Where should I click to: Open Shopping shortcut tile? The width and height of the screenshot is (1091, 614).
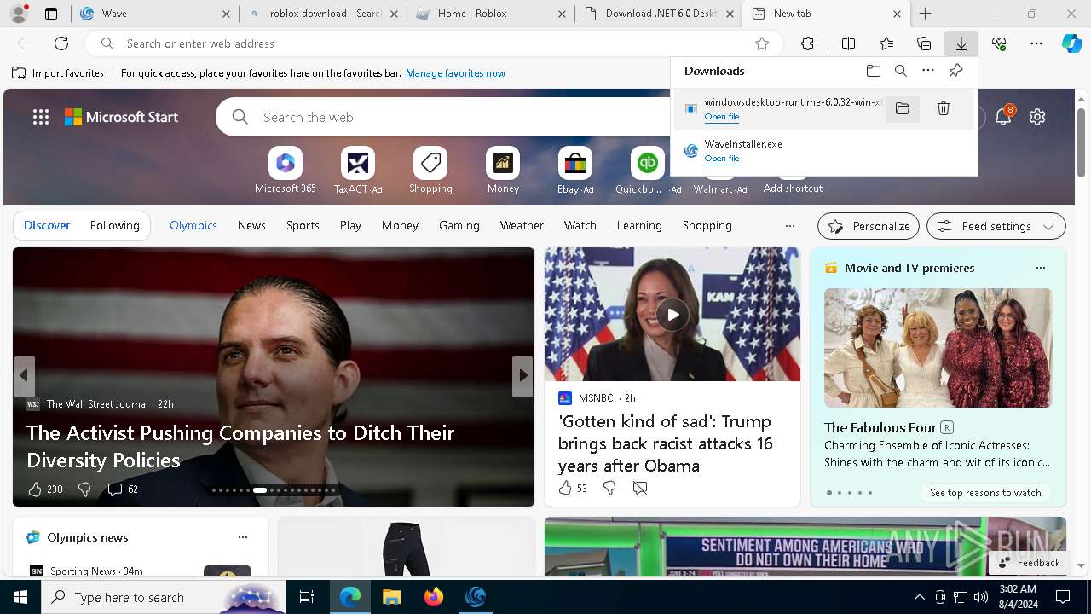point(430,171)
